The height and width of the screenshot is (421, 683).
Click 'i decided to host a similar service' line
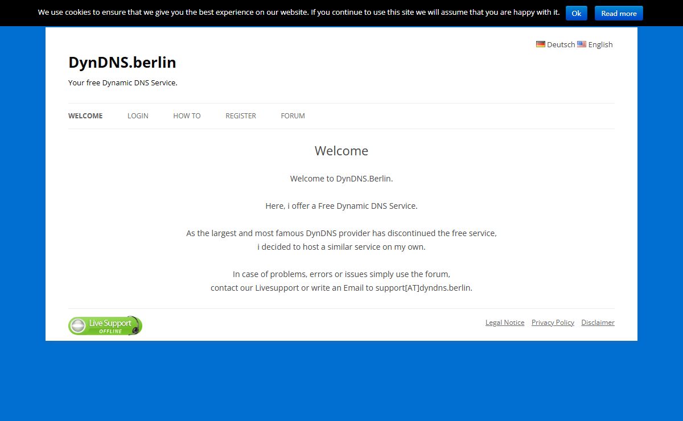[341, 247]
